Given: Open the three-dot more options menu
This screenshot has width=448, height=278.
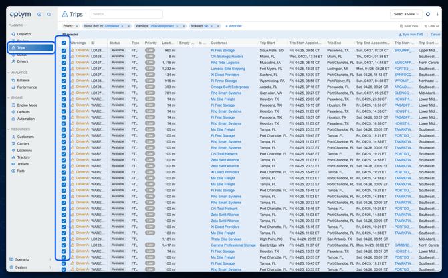Looking at the screenshot, I should click(x=437, y=14).
